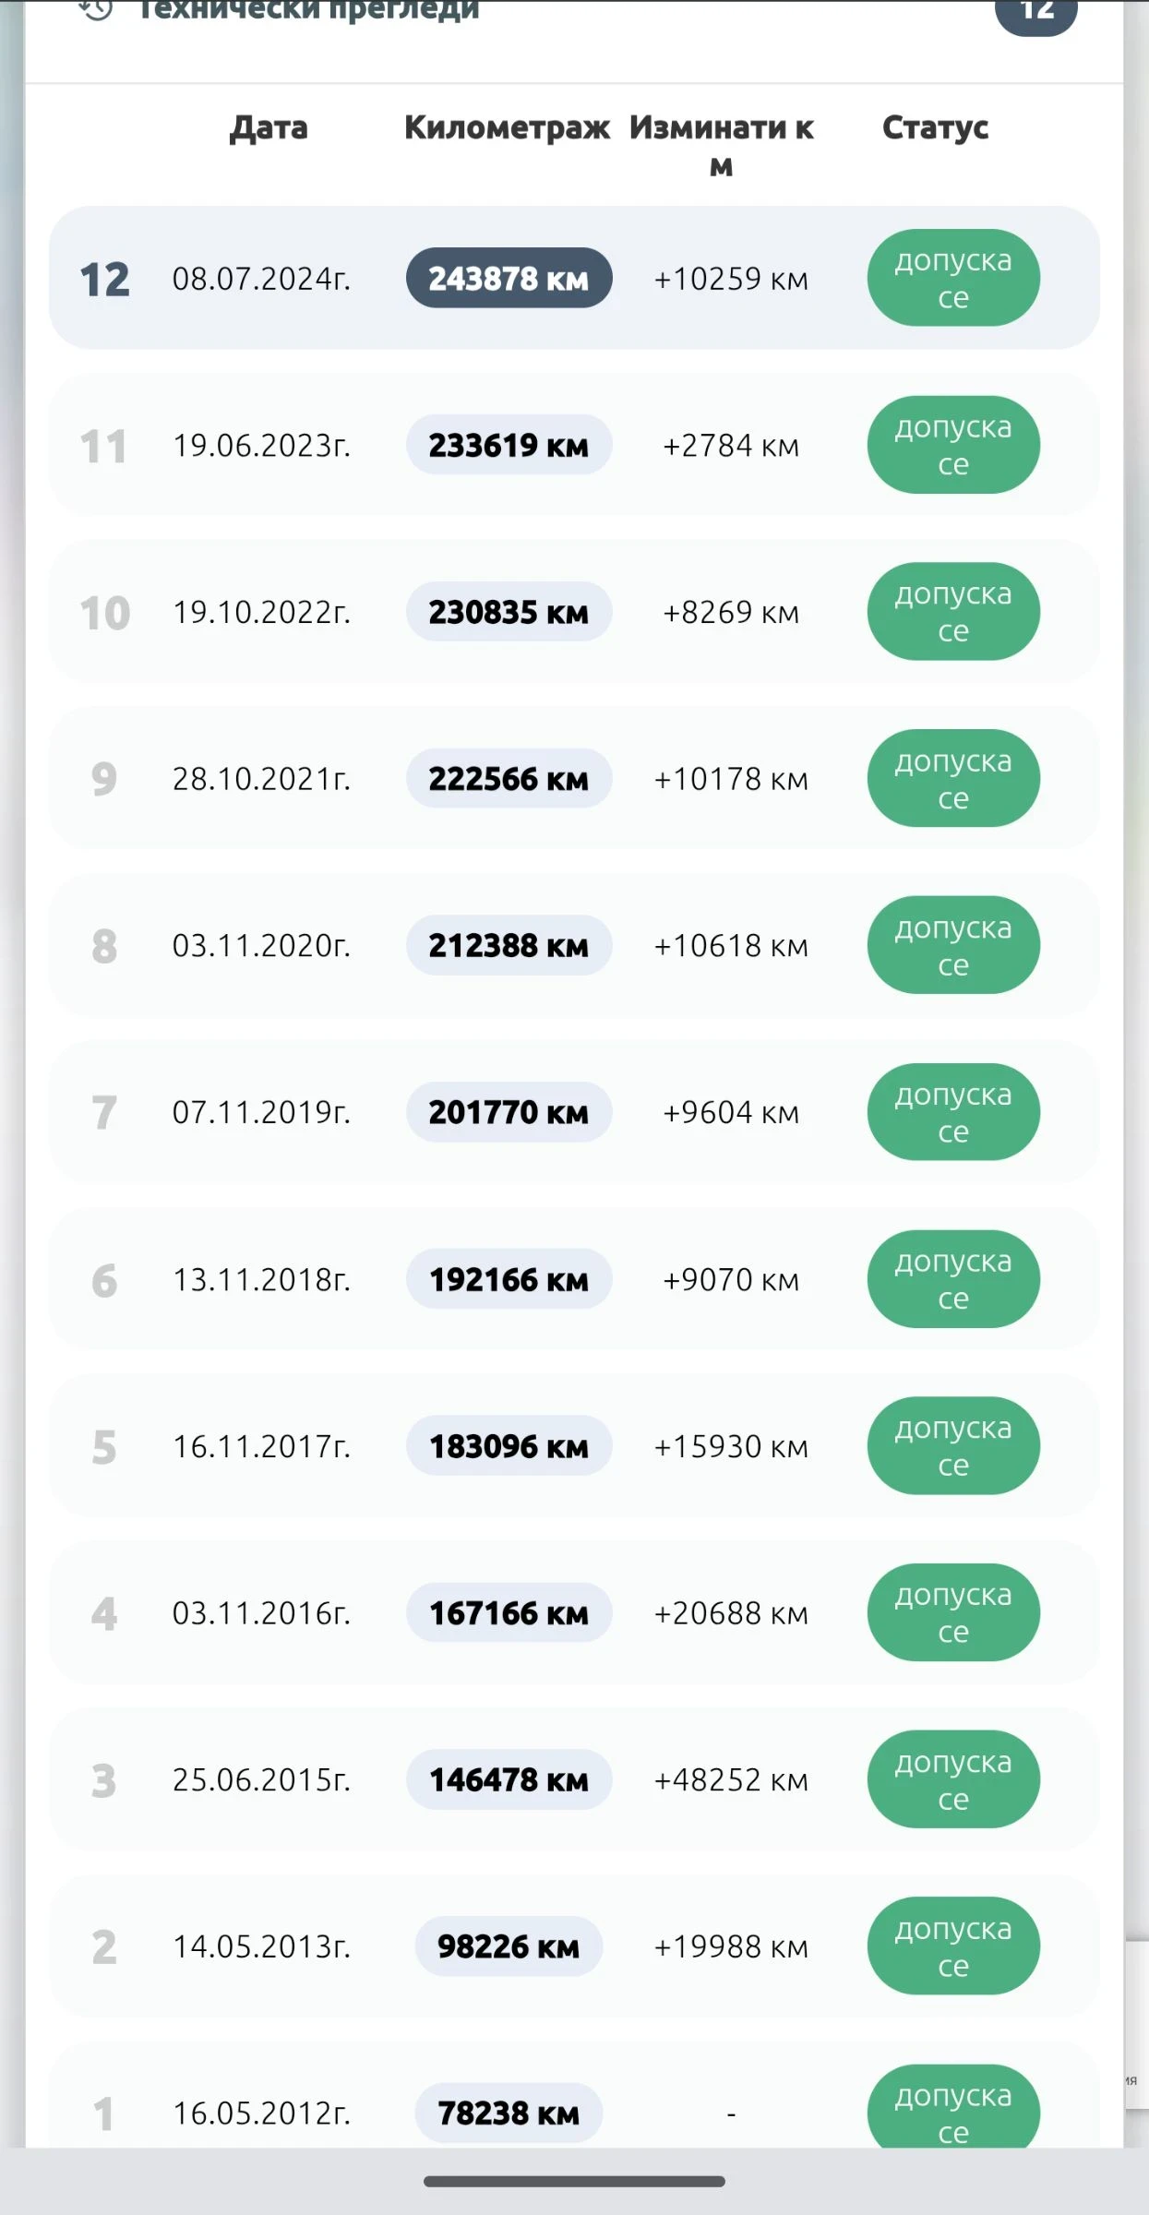The width and height of the screenshot is (1149, 2215).
Task: Click the 233619 км mileage pill
Action: 509,445
